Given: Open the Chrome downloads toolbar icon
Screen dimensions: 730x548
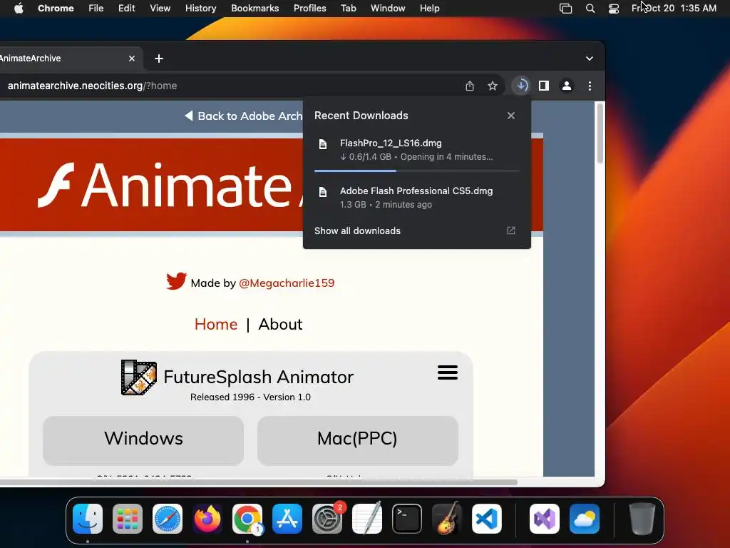Looking at the screenshot, I should [x=521, y=86].
